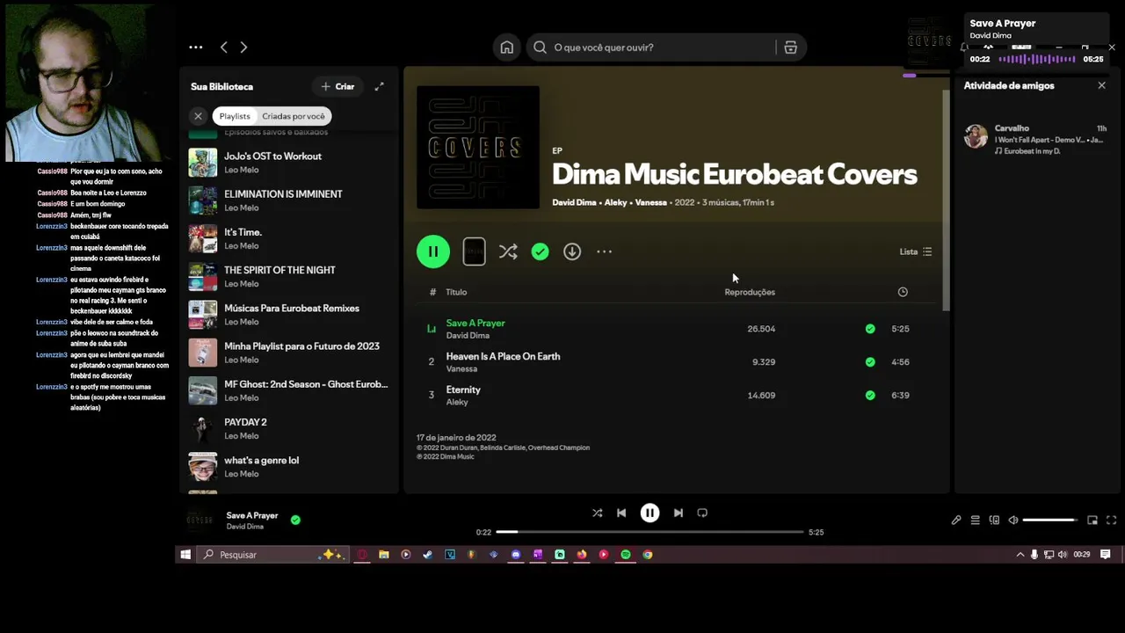Remove EP from library via green checkmark

[540, 251]
